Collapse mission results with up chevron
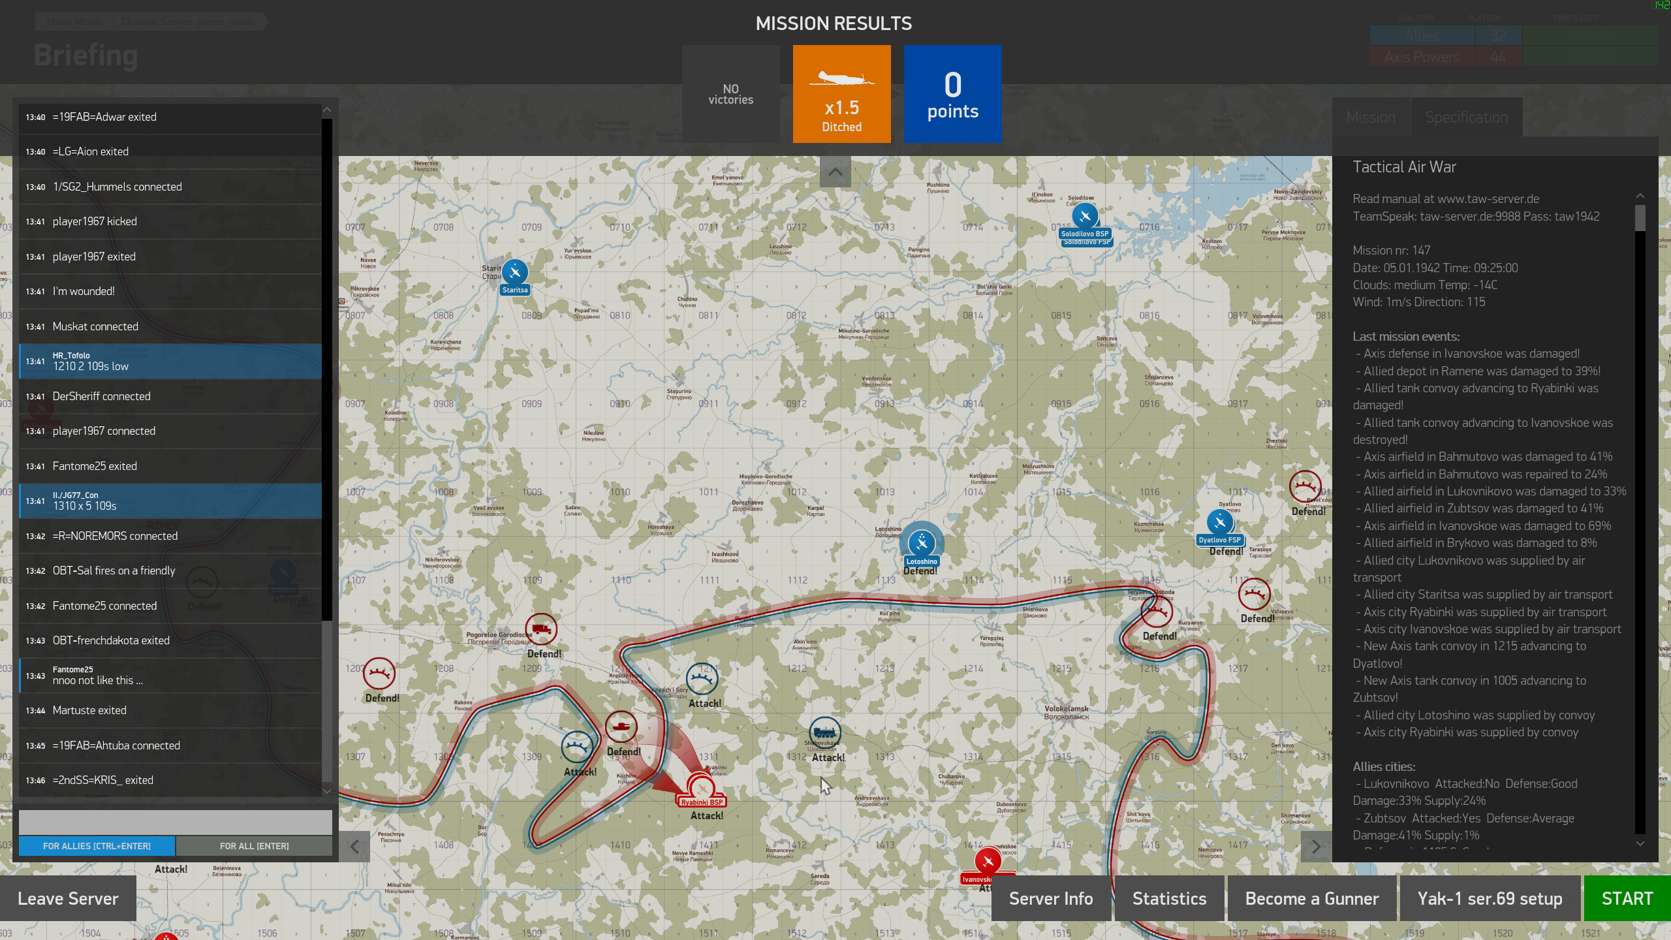This screenshot has width=1671, height=940. tap(835, 172)
